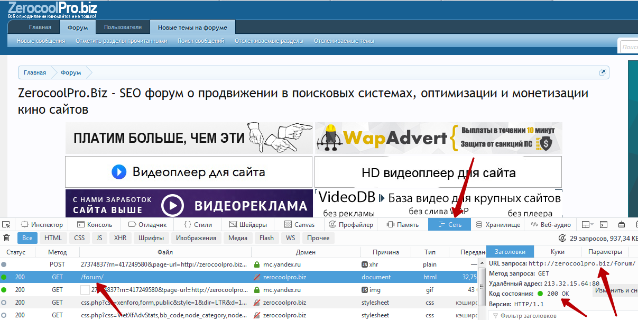The height and width of the screenshot is (320, 638).
Task: Select css.php xenforo,form,public request row
Action: coord(239,303)
